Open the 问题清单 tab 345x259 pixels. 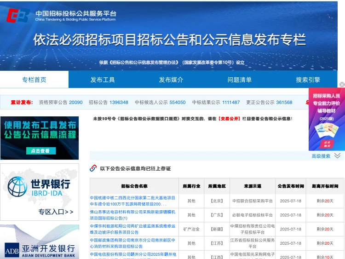coord(240,80)
